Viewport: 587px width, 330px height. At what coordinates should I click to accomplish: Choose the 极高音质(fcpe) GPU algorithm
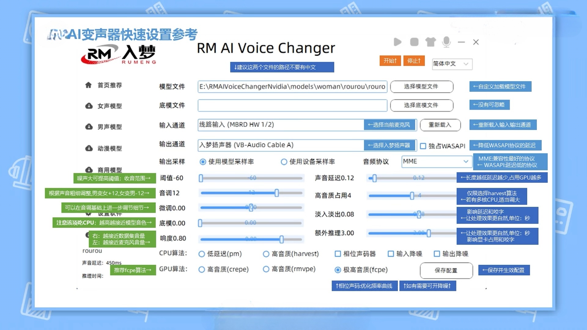coord(338,270)
